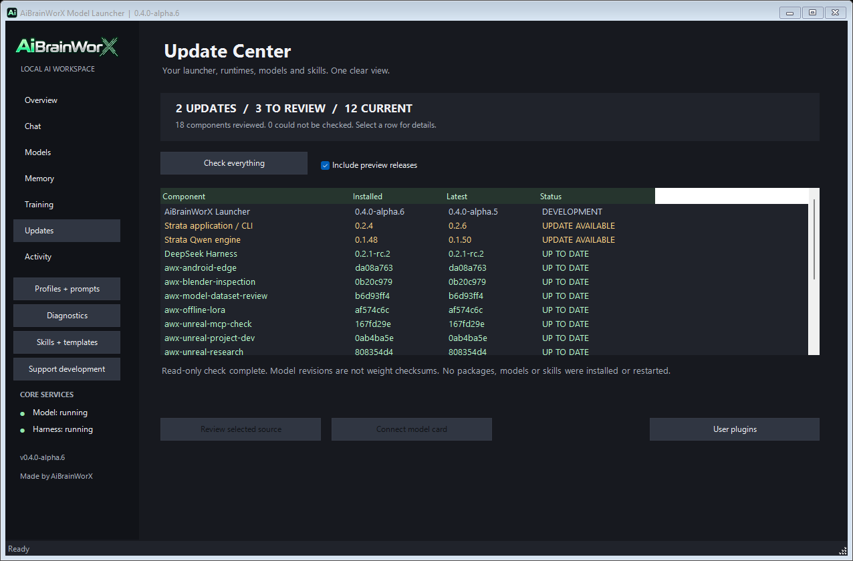Click installed version 0.1.48 cell
This screenshot has height=561, width=853.
tap(366, 240)
